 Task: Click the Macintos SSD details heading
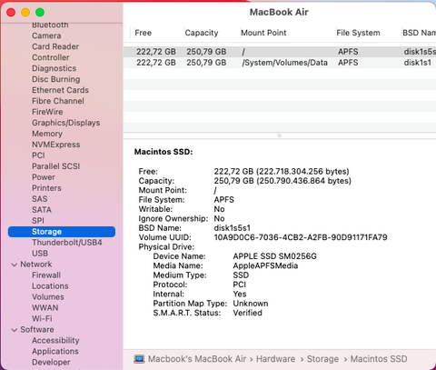click(x=163, y=152)
